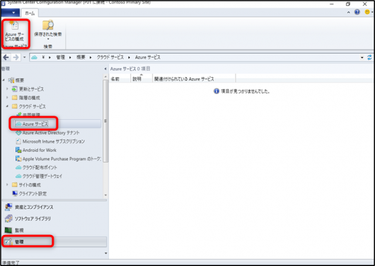Screen dimensions: 375x266
Task: Select クラウド配布ポイント node
Action: pyautogui.click(x=40, y=167)
